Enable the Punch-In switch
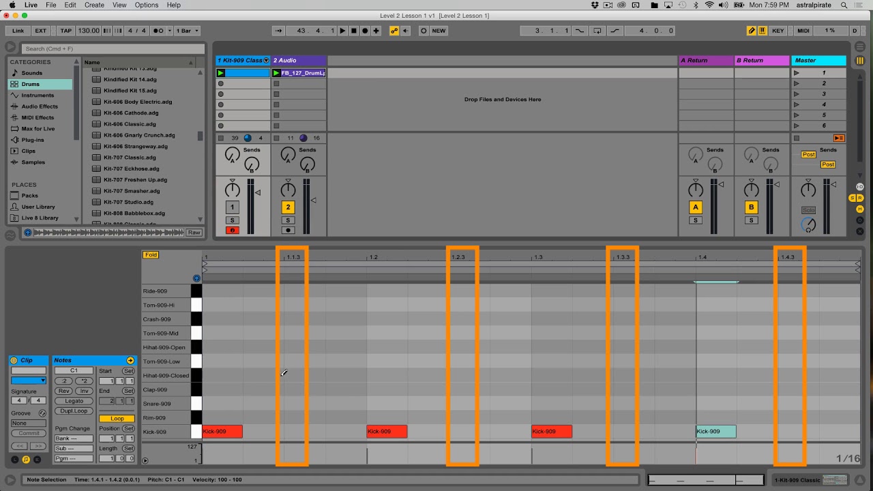This screenshot has height=491, width=873. coord(581,31)
